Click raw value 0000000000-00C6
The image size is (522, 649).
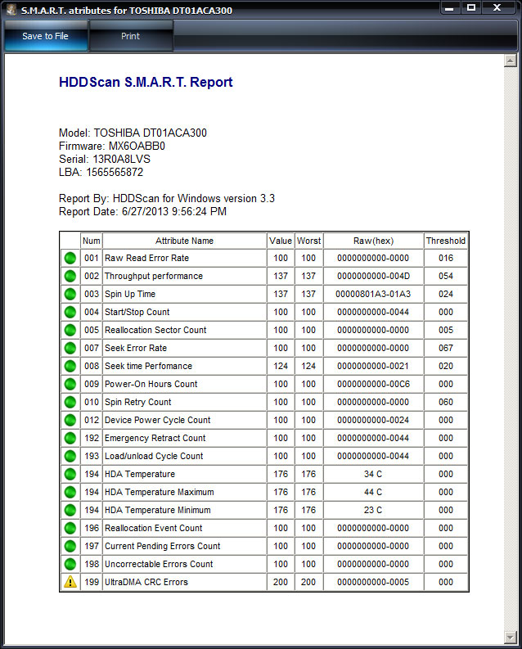click(x=373, y=384)
